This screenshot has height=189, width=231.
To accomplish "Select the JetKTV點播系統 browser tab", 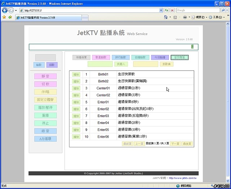I will pyautogui.click(x=48, y=18).
